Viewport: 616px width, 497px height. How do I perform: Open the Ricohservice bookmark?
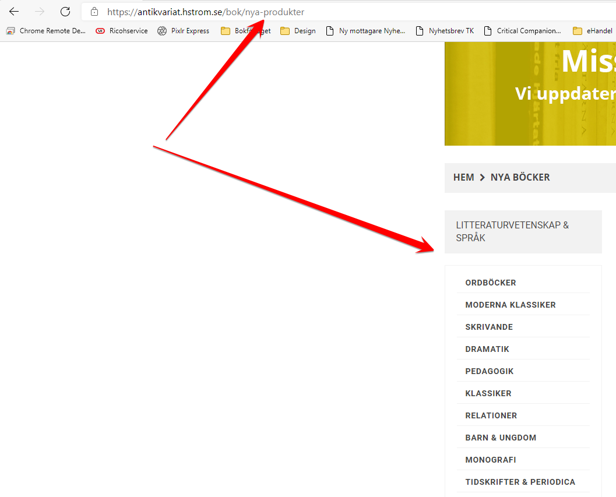pos(122,31)
